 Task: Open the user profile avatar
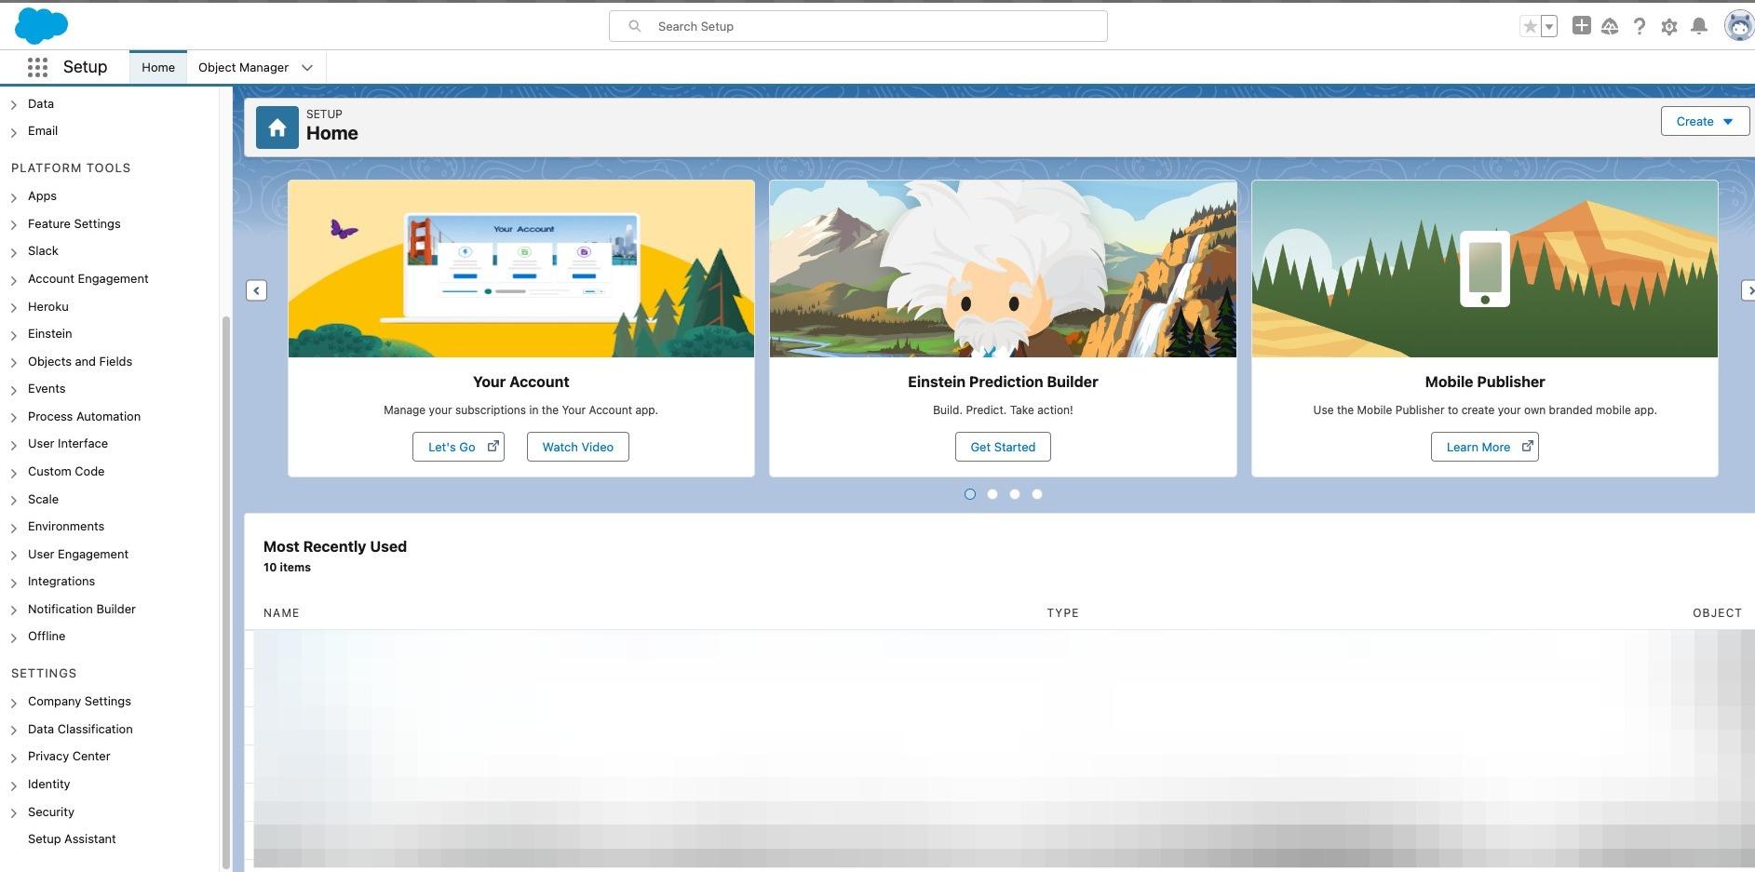(1738, 26)
